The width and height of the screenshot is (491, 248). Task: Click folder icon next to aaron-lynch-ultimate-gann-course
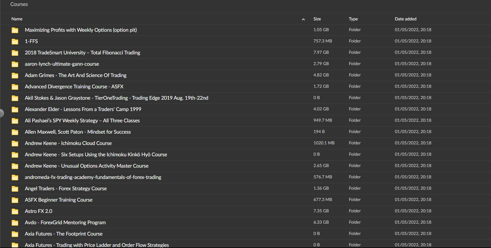pyautogui.click(x=15, y=64)
